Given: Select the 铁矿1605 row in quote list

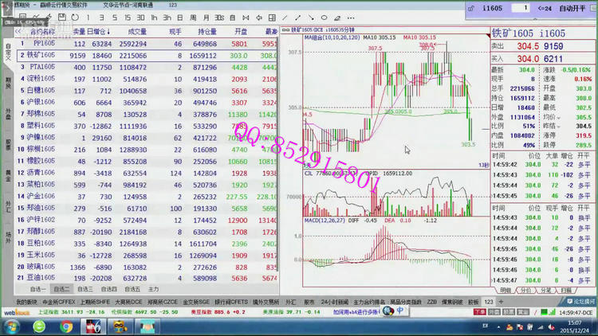Looking at the screenshot, I should (x=41, y=56).
